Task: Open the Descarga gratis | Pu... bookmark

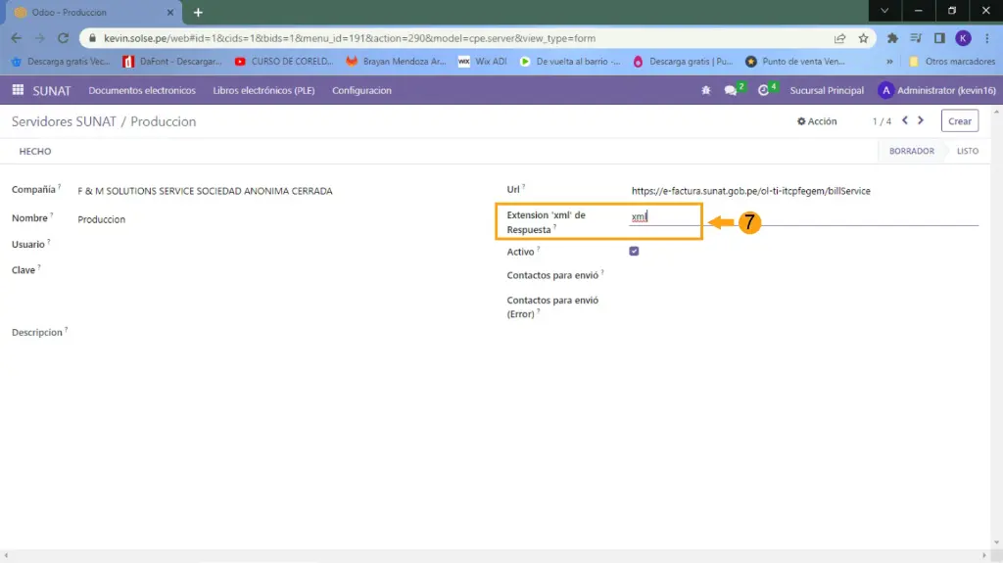Action: tap(683, 62)
